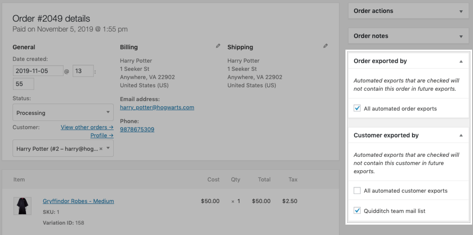Edit the minute field showing 55
Image resolution: width=473 pixels, height=235 pixels.
tap(23, 84)
